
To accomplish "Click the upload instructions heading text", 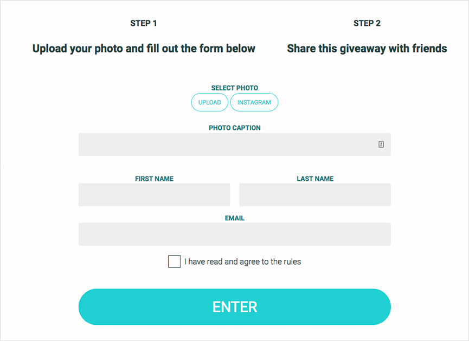I will coord(144,48).
